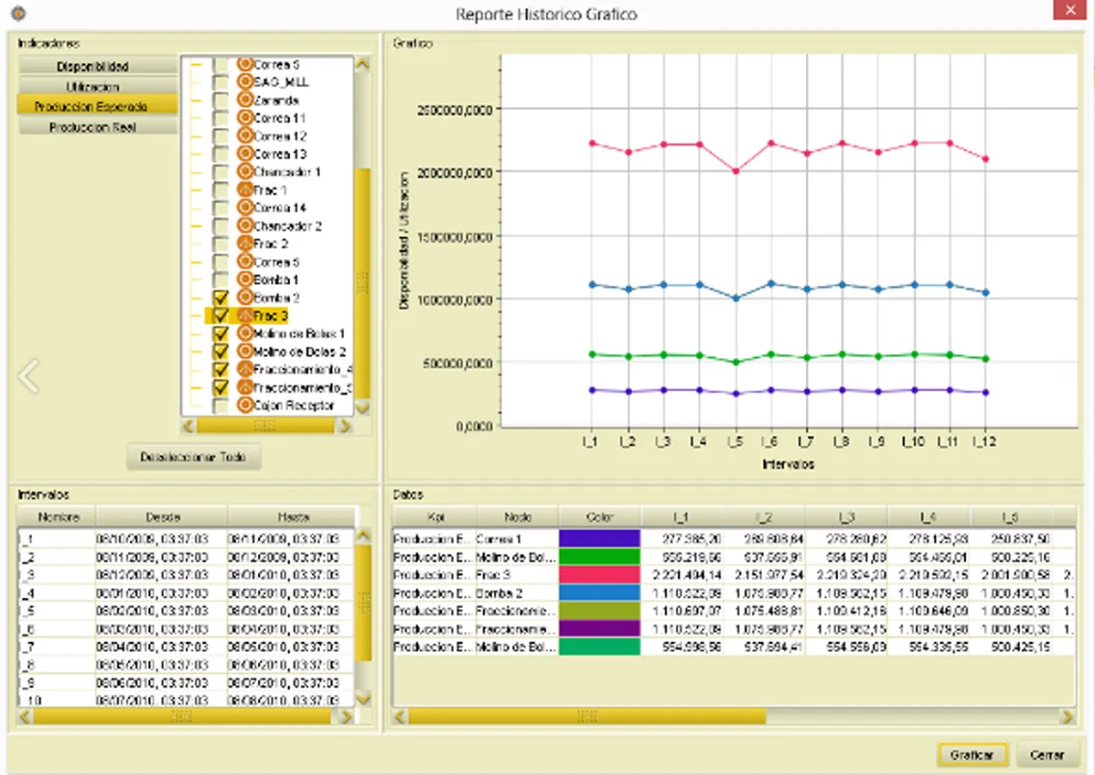
Task: Click left arrow of node tree horizontal scrollbar
Action: pyautogui.click(x=189, y=426)
